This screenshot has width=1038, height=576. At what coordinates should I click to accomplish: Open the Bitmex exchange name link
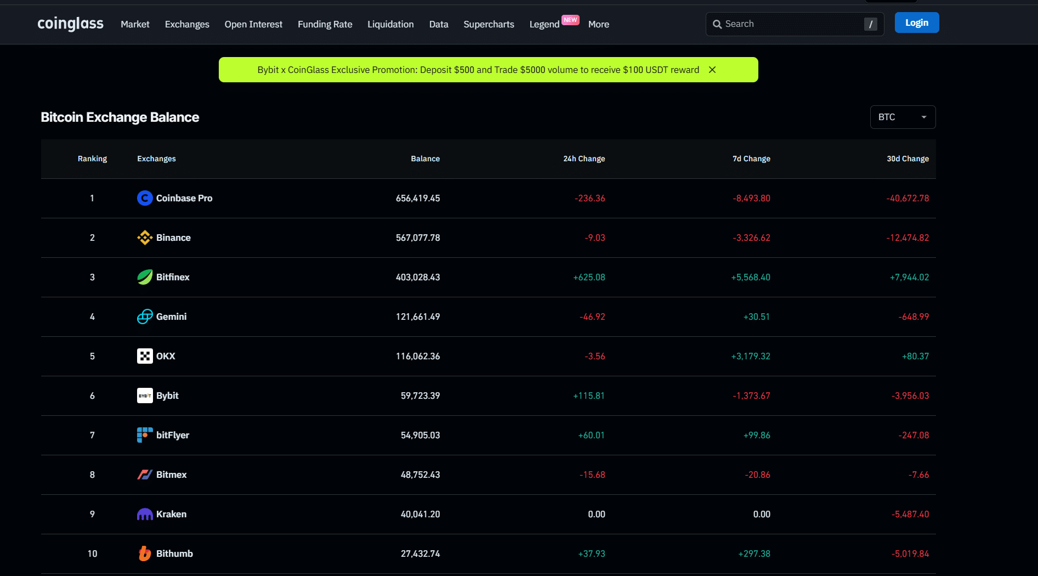click(x=171, y=475)
